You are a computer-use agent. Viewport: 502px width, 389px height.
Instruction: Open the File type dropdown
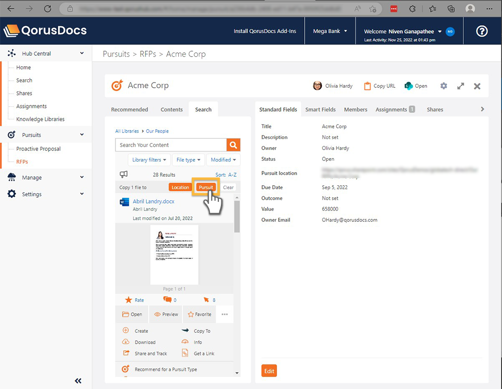click(188, 160)
